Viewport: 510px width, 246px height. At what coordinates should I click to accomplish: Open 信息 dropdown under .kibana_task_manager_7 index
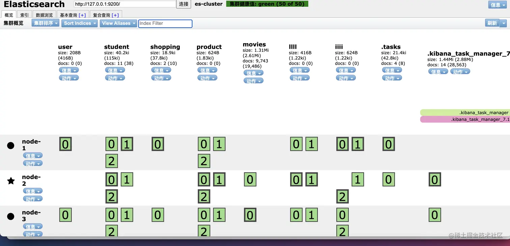pyautogui.click(x=438, y=71)
